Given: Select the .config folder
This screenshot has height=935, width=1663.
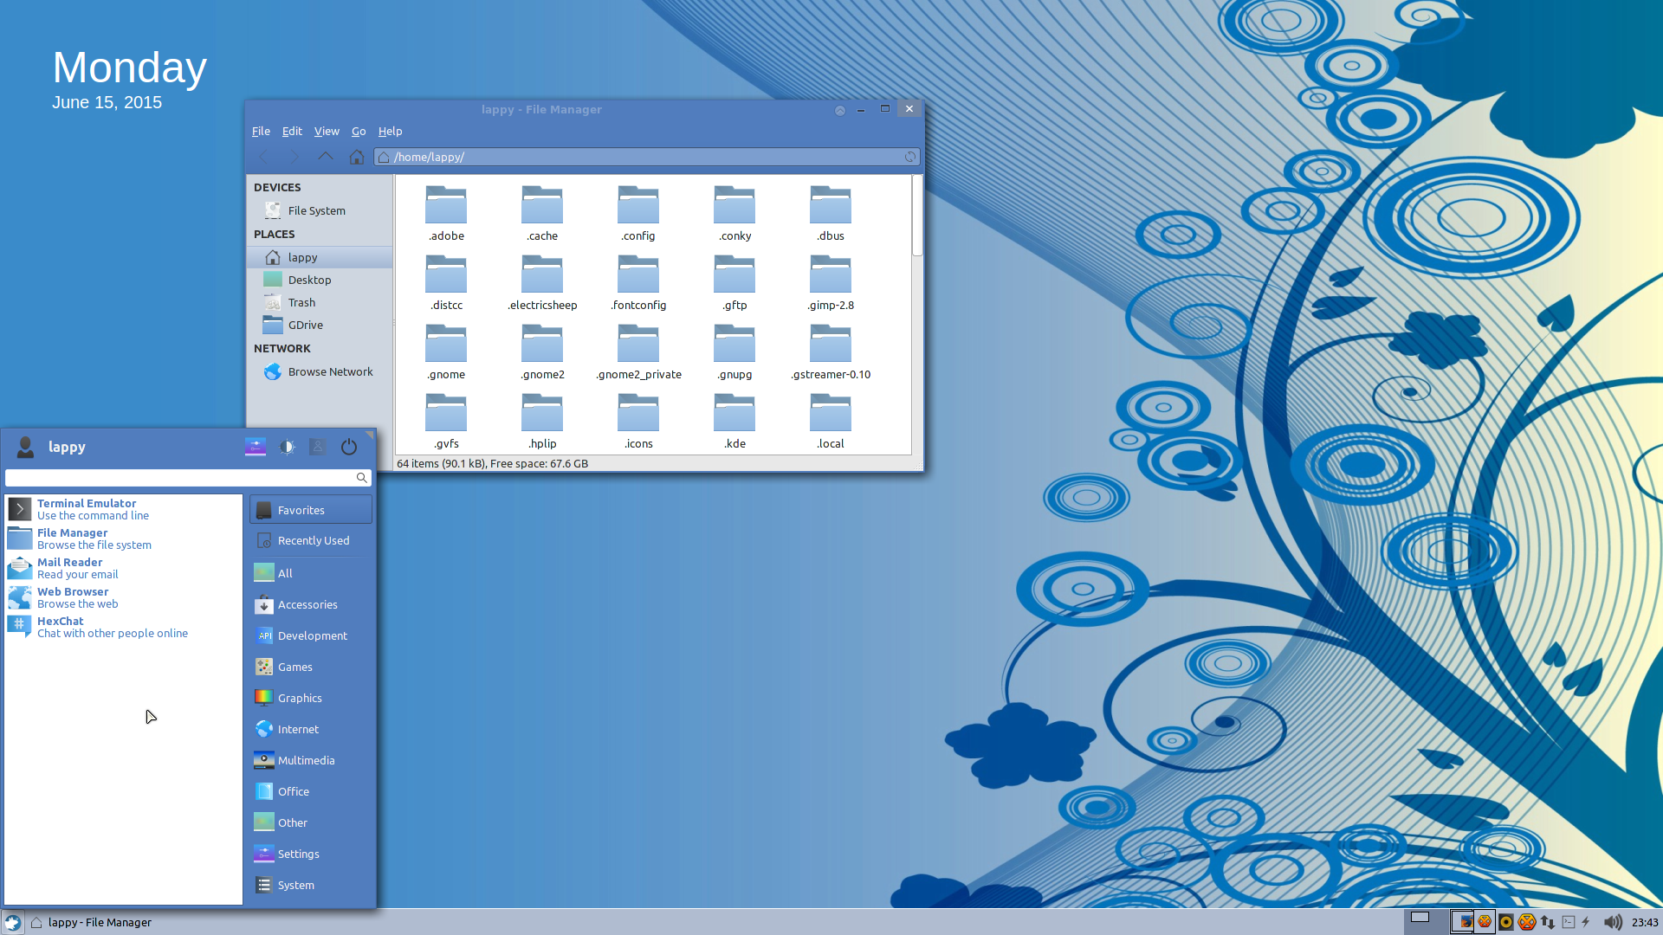Looking at the screenshot, I should [638, 213].
